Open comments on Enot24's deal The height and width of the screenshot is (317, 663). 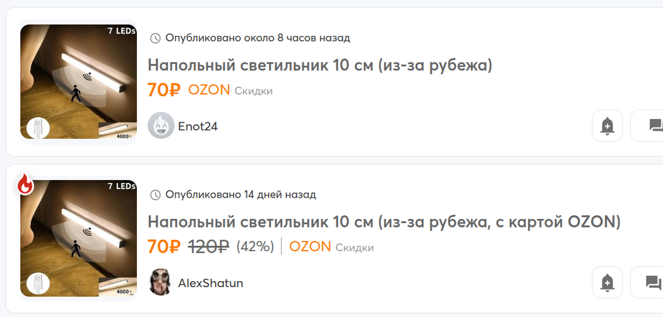[651, 126]
